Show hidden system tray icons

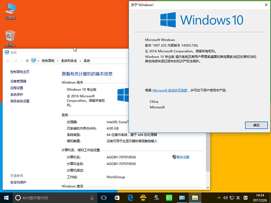tap(219, 198)
